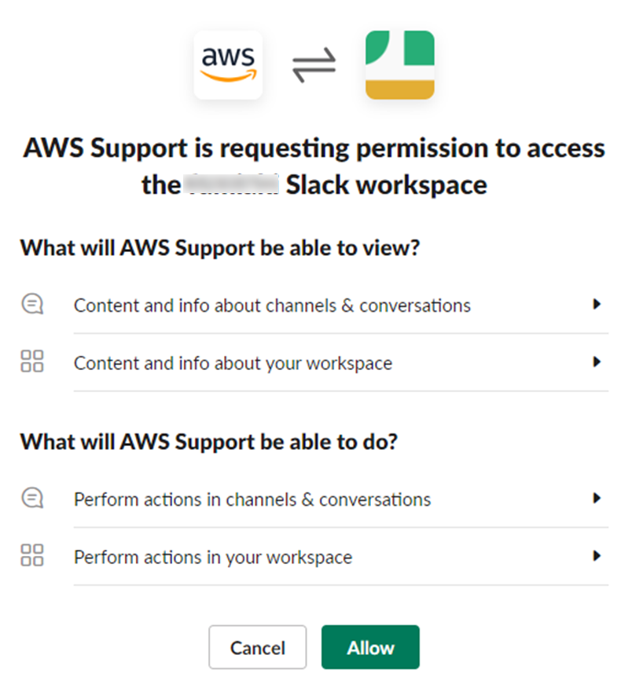
Task: Click the What will AWS Support be able to view heading
Action: [220, 248]
